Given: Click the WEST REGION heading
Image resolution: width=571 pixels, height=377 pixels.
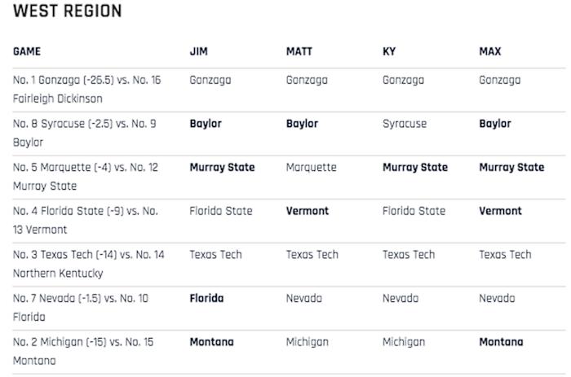Looking at the screenshot, I should (x=68, y=11).
